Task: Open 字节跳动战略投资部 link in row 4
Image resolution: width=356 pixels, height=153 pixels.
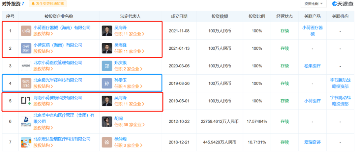Action: (340, 84)
